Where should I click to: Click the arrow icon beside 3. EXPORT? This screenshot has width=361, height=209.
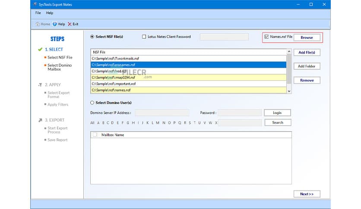click(40, 120)
